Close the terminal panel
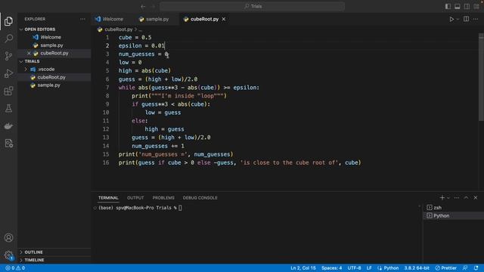The image size is (484, 272). (476, 198)
